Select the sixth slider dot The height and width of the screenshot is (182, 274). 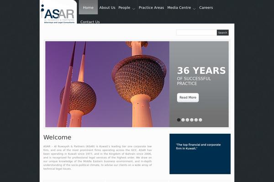[x=200, y=120]
